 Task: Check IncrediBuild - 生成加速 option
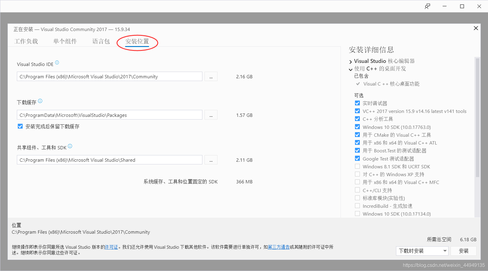click(357, 206)
